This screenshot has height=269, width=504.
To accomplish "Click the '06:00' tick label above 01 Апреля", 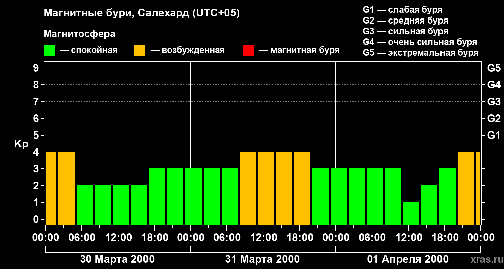I will tap(372, 238).
